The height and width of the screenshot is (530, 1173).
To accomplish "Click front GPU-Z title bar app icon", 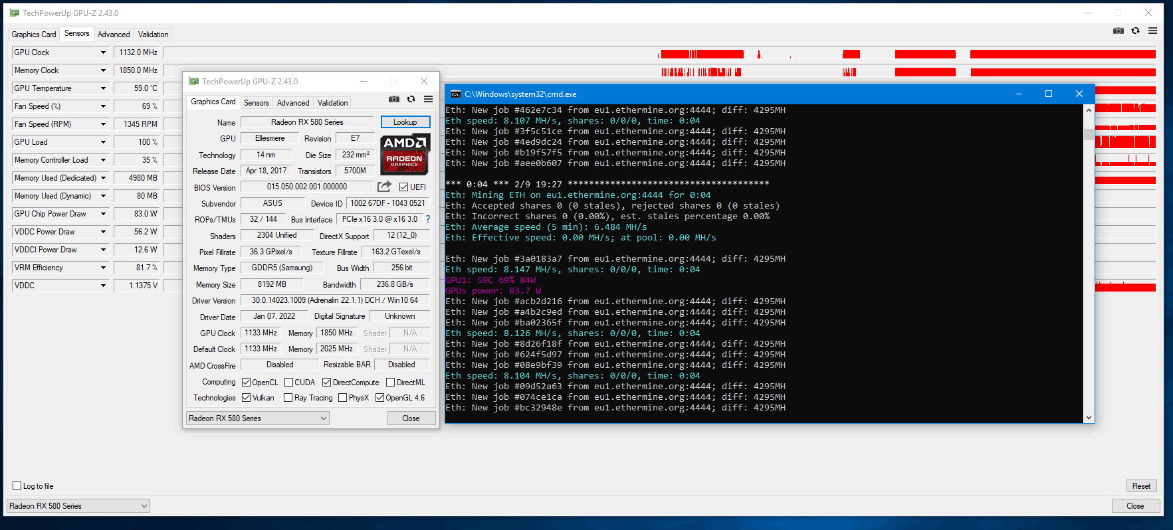I will tap(194, 81).
